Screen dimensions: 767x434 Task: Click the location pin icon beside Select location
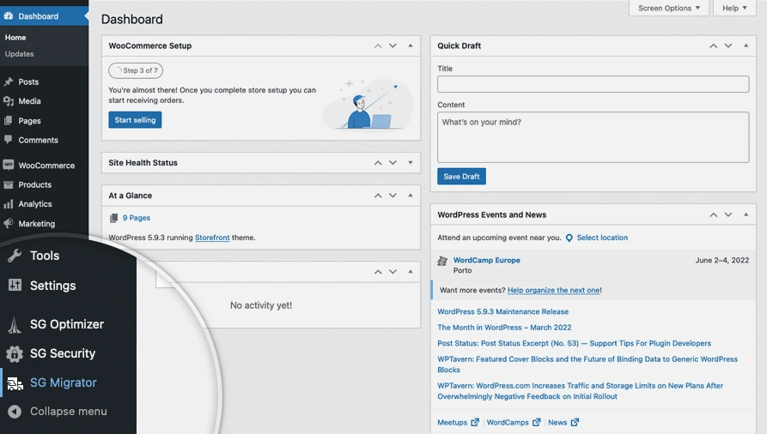[x=569, y=238]
